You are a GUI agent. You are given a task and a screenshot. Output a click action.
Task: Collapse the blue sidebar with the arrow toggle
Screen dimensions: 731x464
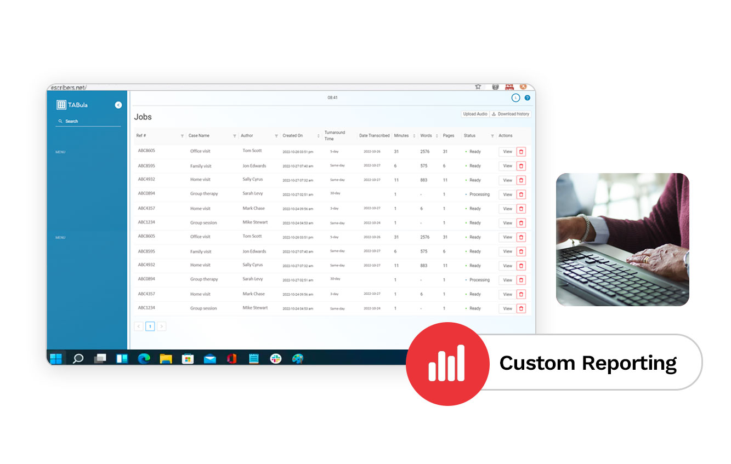118,105
